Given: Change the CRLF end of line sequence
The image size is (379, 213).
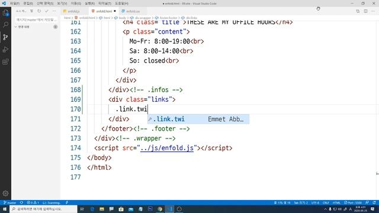Looking at the screenshot, I should (x=326, y=202).
